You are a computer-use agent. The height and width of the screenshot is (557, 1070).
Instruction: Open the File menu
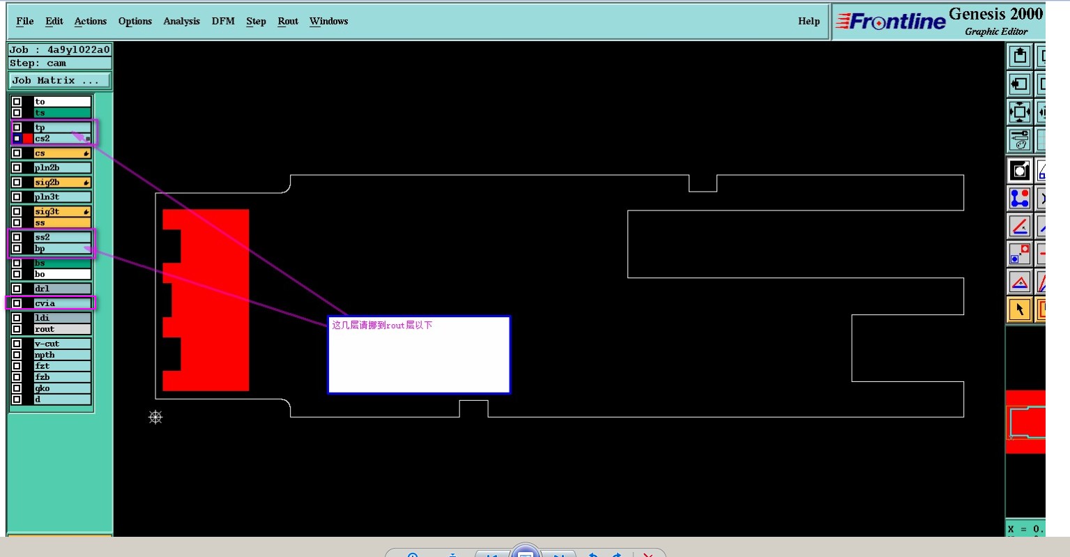point(25,22)
